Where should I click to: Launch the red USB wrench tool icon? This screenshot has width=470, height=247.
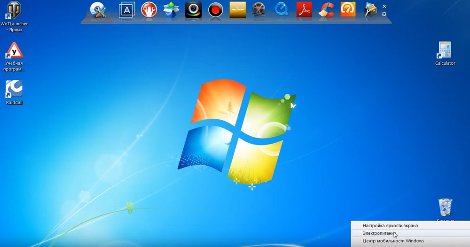click(x=149, y=9)
